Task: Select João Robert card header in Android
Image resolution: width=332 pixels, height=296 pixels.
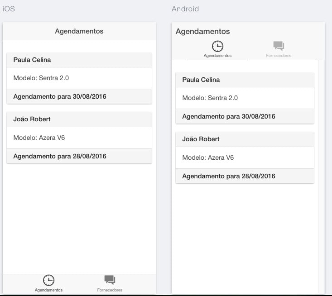Action: pos(245,139)
